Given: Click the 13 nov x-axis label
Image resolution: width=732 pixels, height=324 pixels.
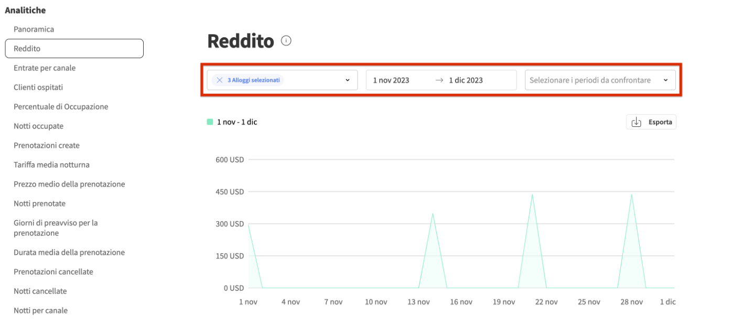Looking at the screenshot, I should [418, 302].
